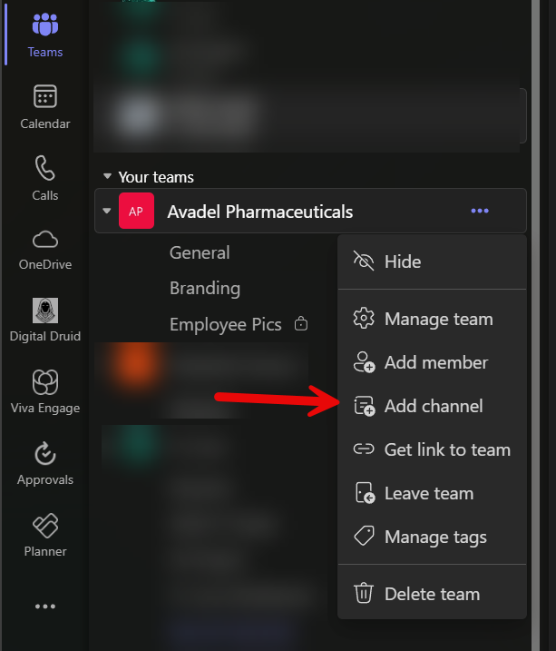
Task: Open the Teams section in sidebar
Action: (45, 35)
